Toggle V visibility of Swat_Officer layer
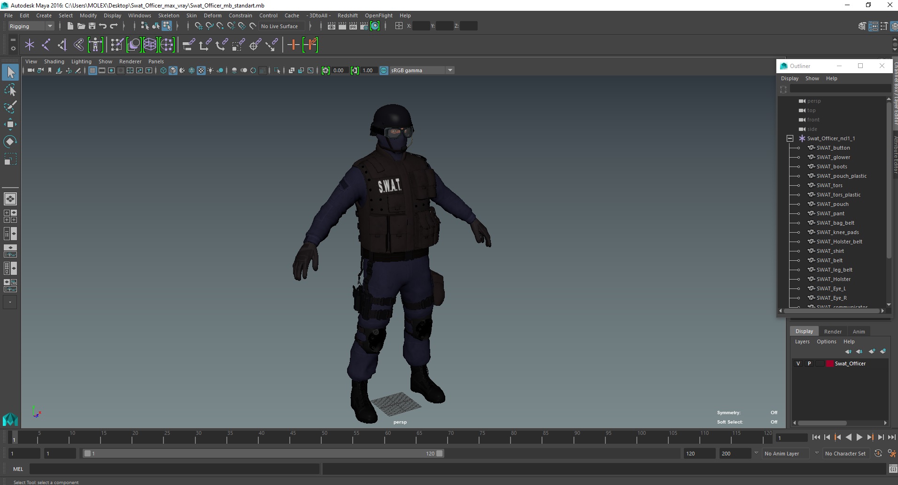Screen dimensions: 898x485 tap(798, 364)
